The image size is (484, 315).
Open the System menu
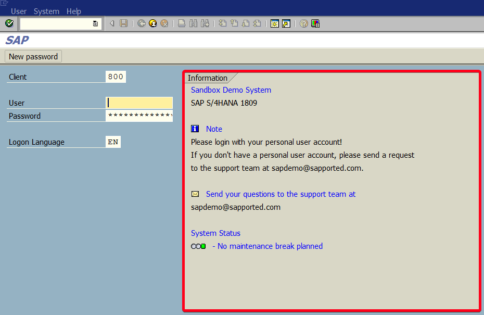(46, 11)
